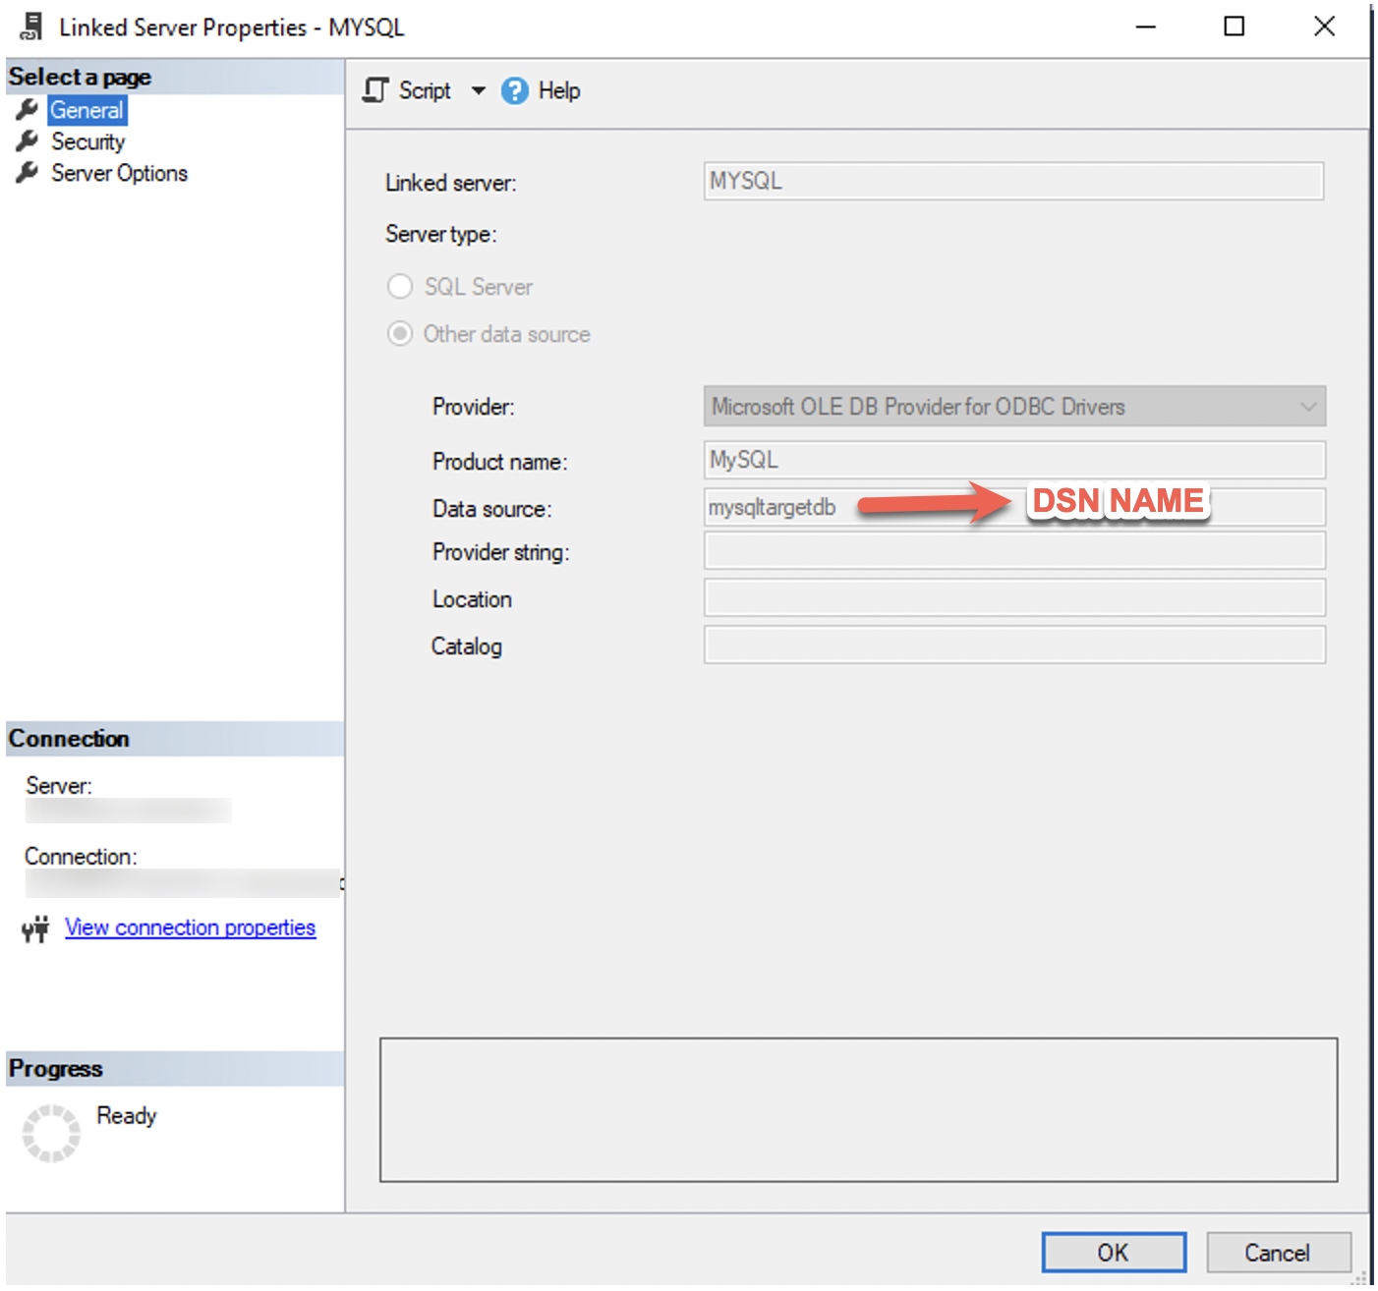The width and height of the screenshot is (1378, 1291).
Task: Maximize the Linked Server Properties window
Action: (x=1234, y=27)
